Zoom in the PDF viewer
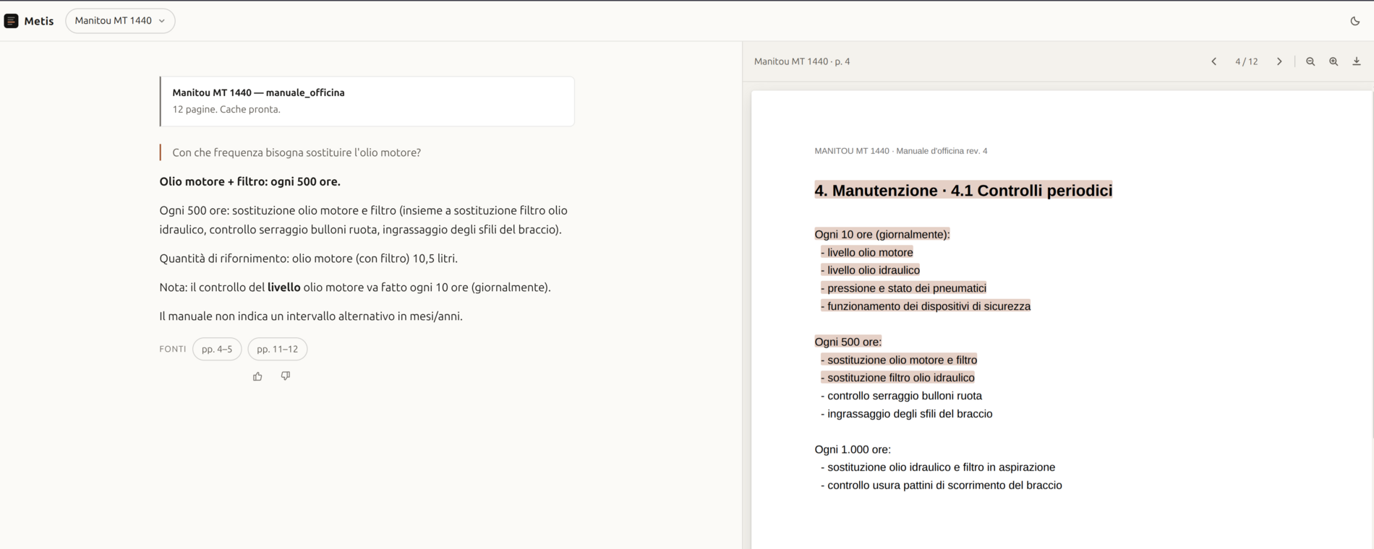The width and height of the screenshot is (1374, 549). click(1334, 61)
